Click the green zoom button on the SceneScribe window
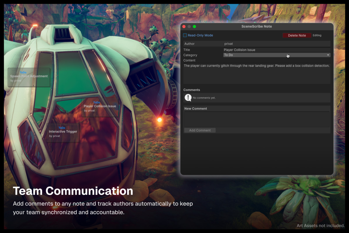This screenshot has width=349, height=233. 194,26
